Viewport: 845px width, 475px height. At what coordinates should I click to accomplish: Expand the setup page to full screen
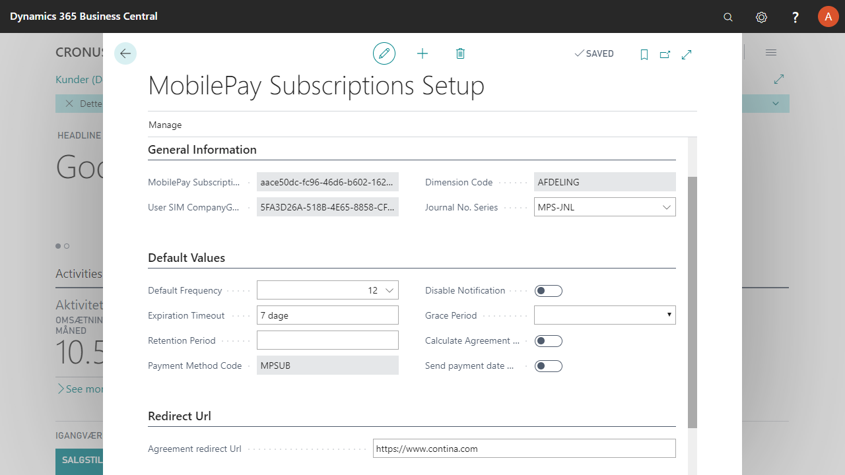687,54
